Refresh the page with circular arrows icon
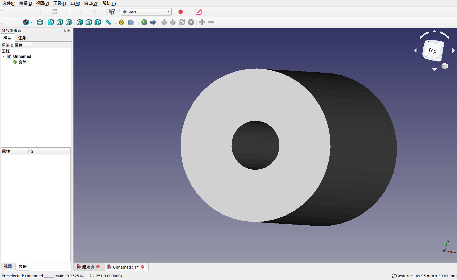 (182, 22)
